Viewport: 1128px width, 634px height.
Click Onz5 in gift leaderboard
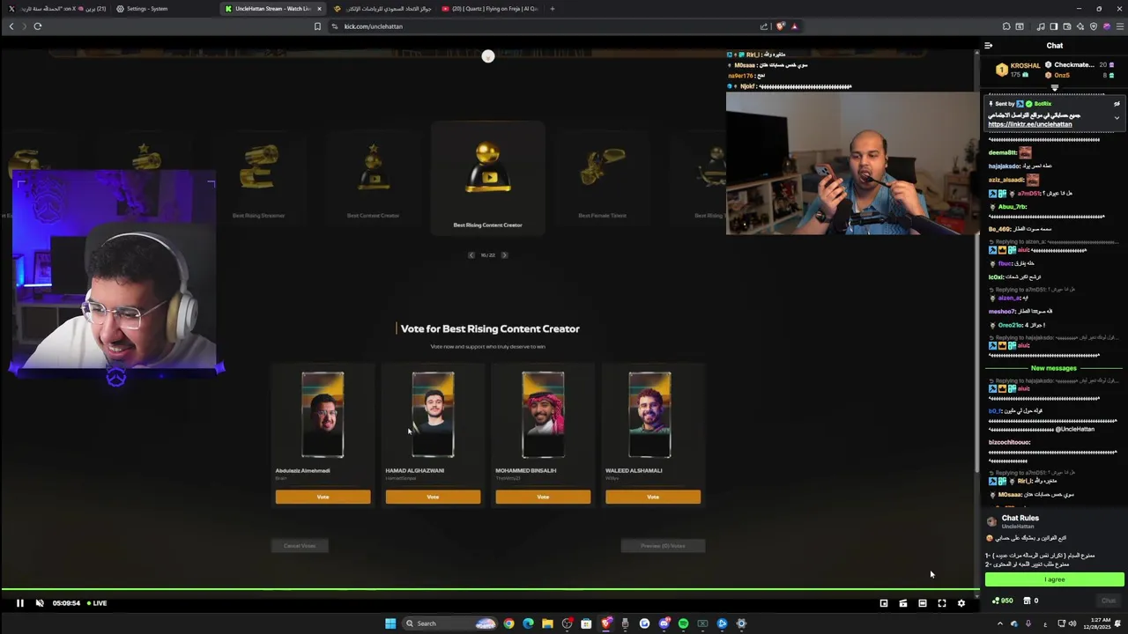pyautogui.click(x=1062, y=75)
